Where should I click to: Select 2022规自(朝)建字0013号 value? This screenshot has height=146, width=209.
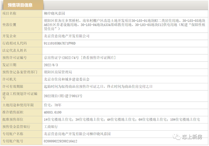tap(63, 96)
